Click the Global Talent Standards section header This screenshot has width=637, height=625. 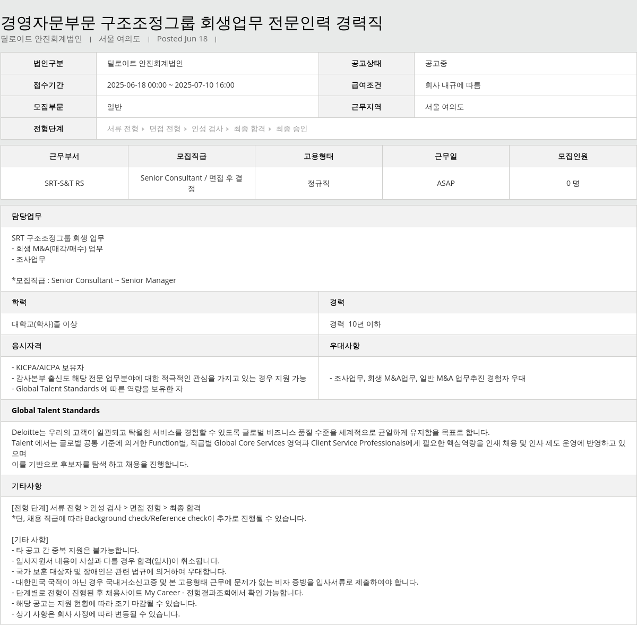tap(318, 410)
